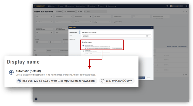
Task: Open the Highest severity dropdown
Action: (x=64, y=16)
